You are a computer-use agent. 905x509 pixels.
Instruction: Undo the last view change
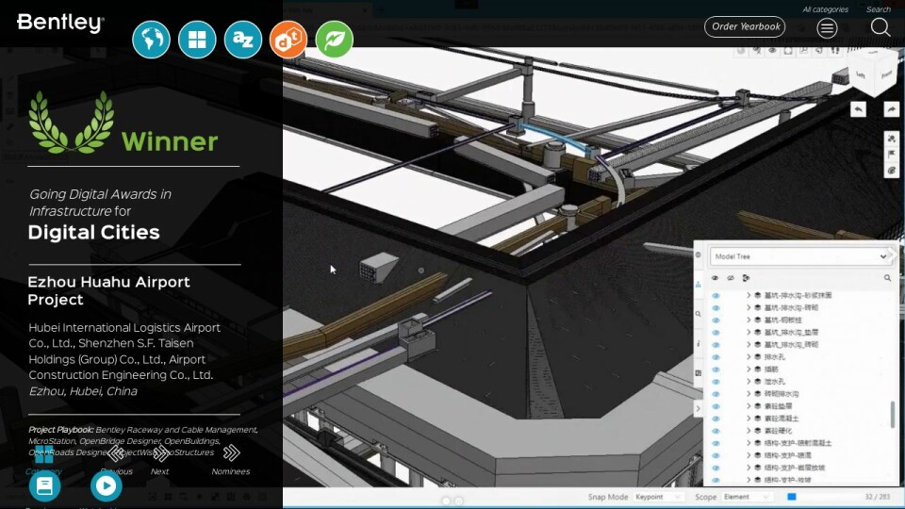[858, 109]
